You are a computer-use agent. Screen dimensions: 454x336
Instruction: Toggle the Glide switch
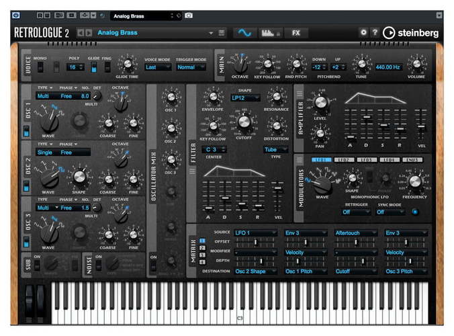pyautogui.click(x=94, y=67)
